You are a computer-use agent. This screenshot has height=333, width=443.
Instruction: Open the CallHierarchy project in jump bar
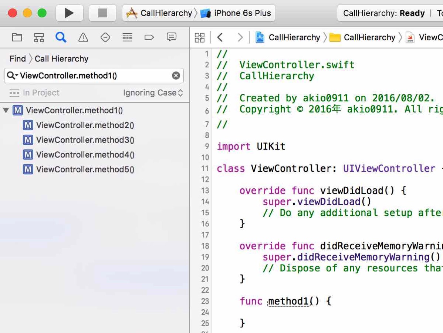pos(288,37)
